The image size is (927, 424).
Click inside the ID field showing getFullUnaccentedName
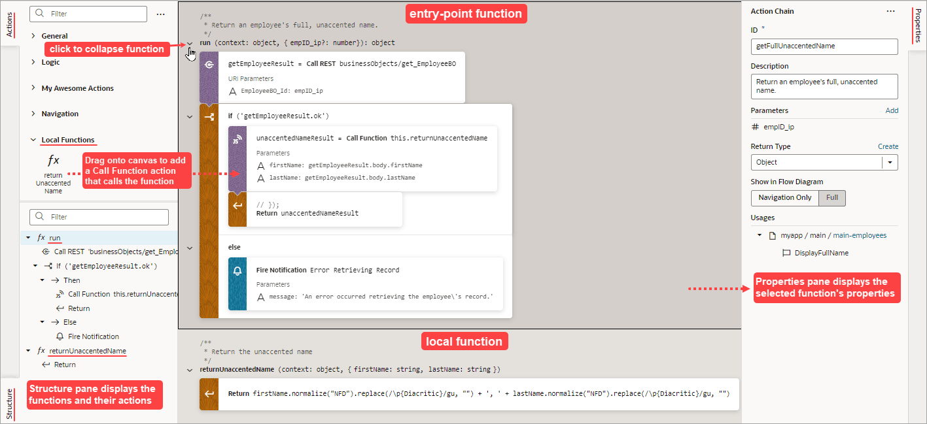point(824,46)
